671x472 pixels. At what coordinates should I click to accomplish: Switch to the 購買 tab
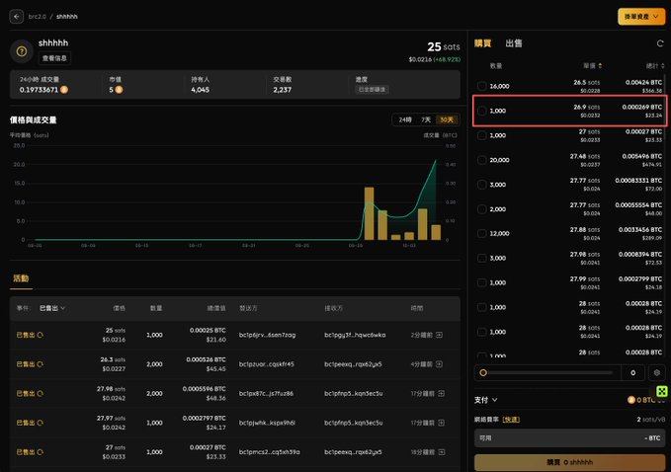click(x=482, y=43)
